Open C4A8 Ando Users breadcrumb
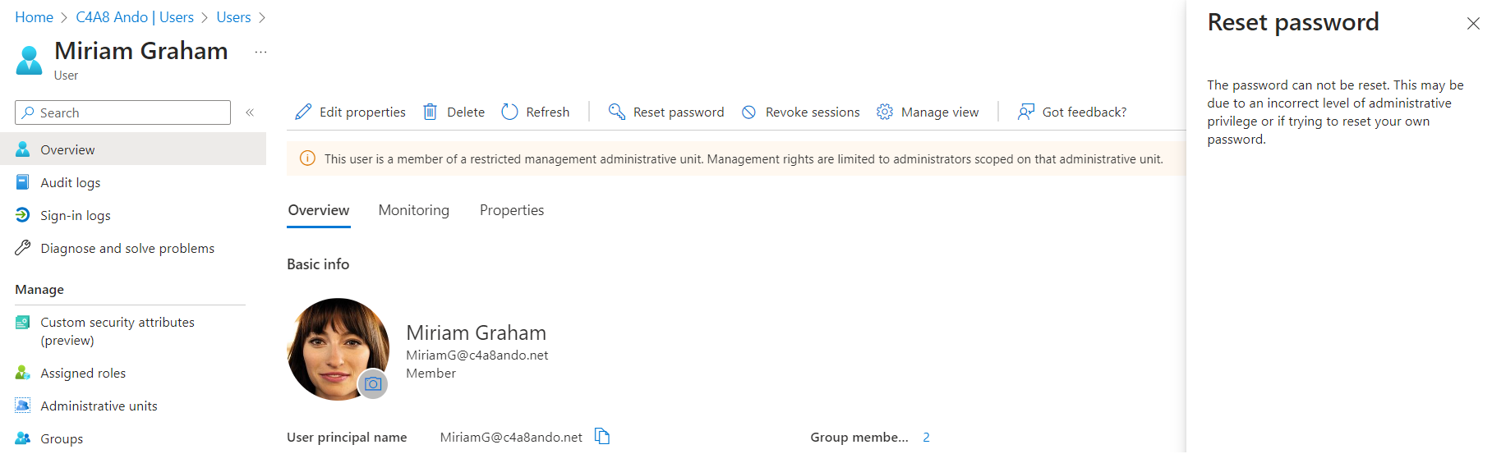This screenshot has width=1492, height=454. pos(135,17)
